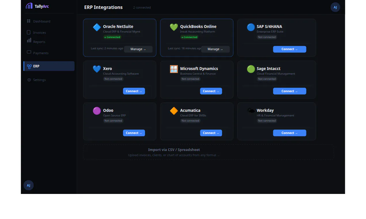Click the SAP S/4HANA blue circle icon
This screenshot has height=219, width=366.
(251, 27)
